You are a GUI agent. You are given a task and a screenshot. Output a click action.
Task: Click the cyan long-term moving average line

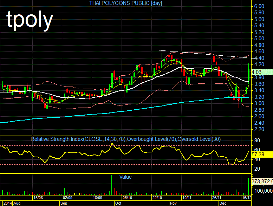(122, 111)
